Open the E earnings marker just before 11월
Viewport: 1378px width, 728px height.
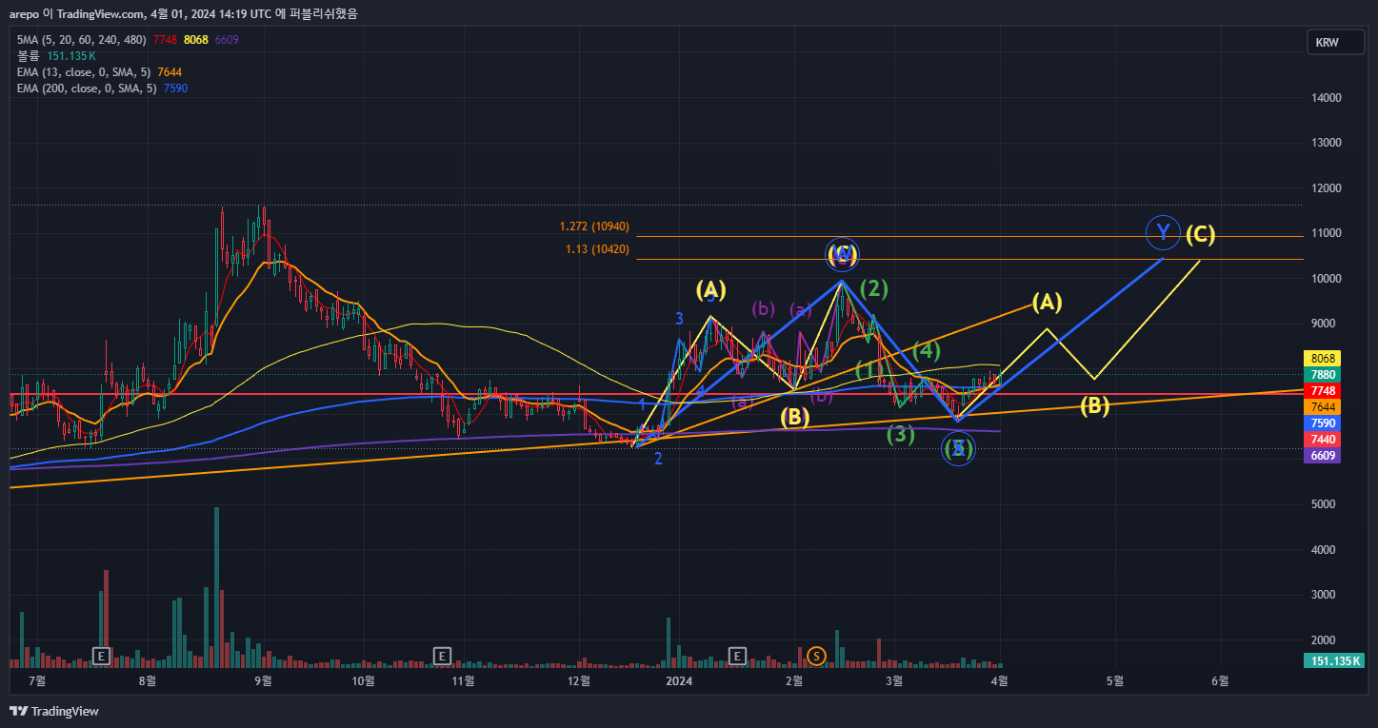[x=441, y=655]
